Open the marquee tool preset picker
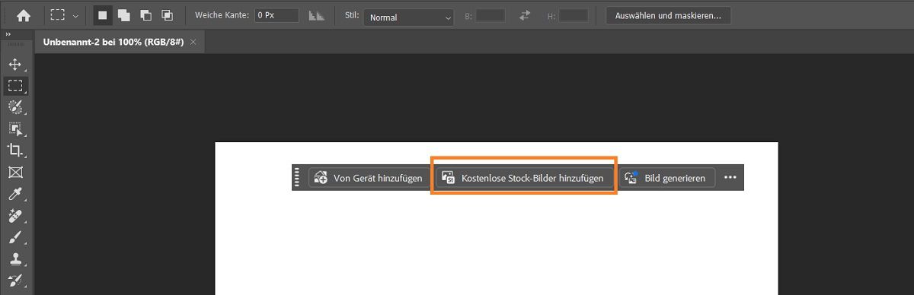The height and width of the screenshot is (295, 914). pos(63,16)
